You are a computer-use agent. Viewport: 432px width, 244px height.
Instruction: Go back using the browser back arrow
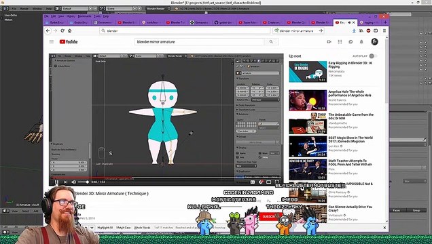(48, 30)
